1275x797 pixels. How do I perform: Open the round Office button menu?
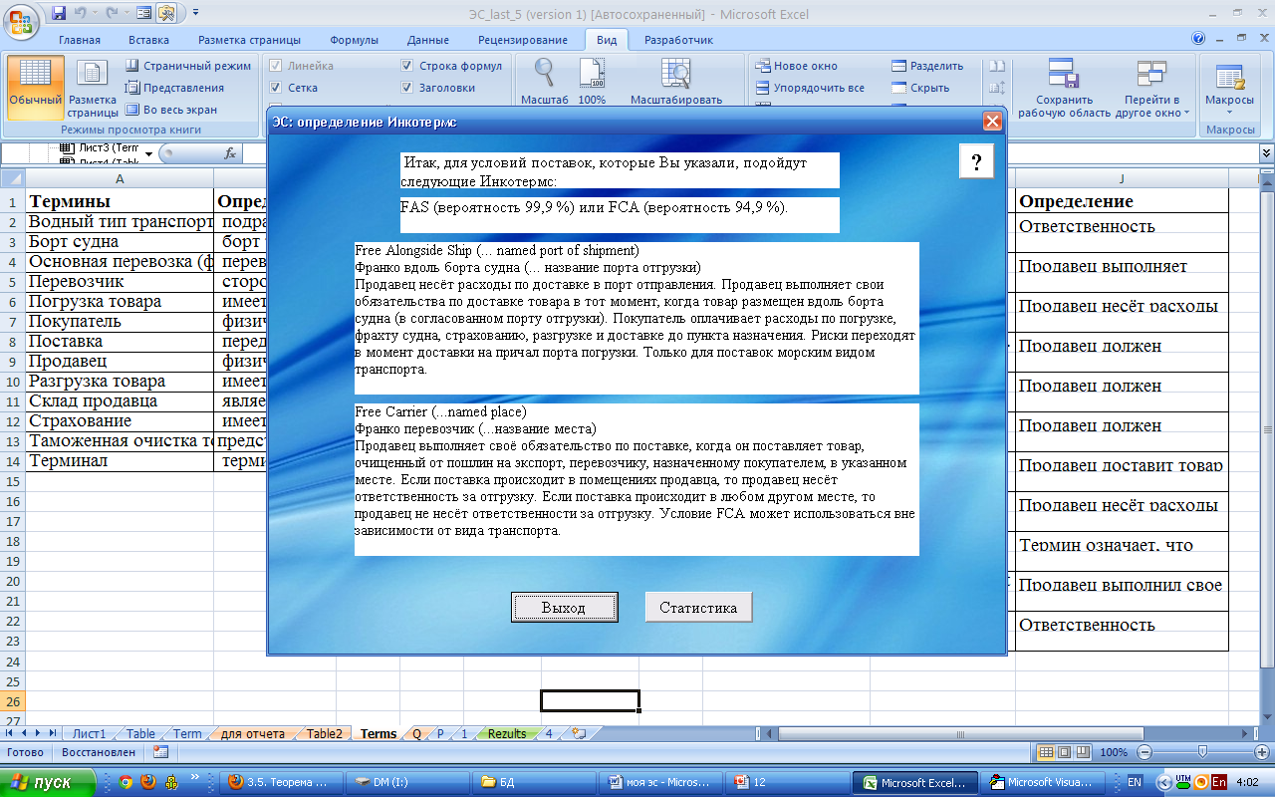[22, 19]
